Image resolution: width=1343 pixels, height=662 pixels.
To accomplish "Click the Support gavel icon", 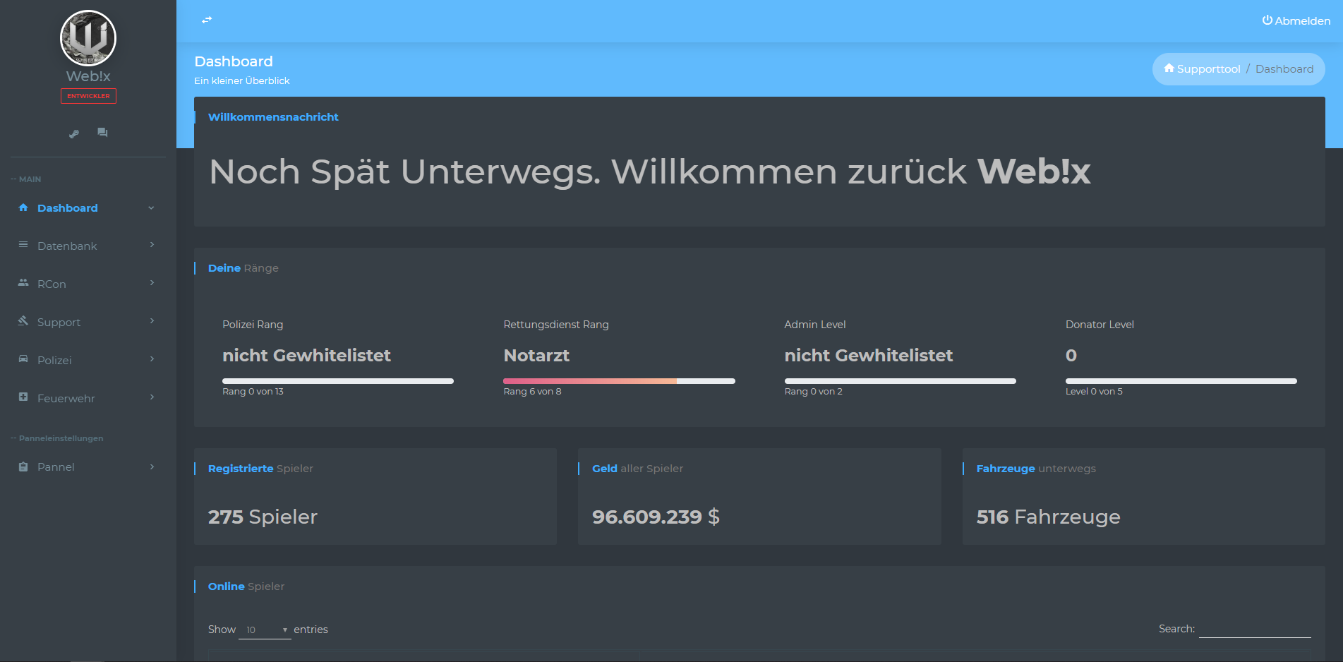I will tap(23, 321).
